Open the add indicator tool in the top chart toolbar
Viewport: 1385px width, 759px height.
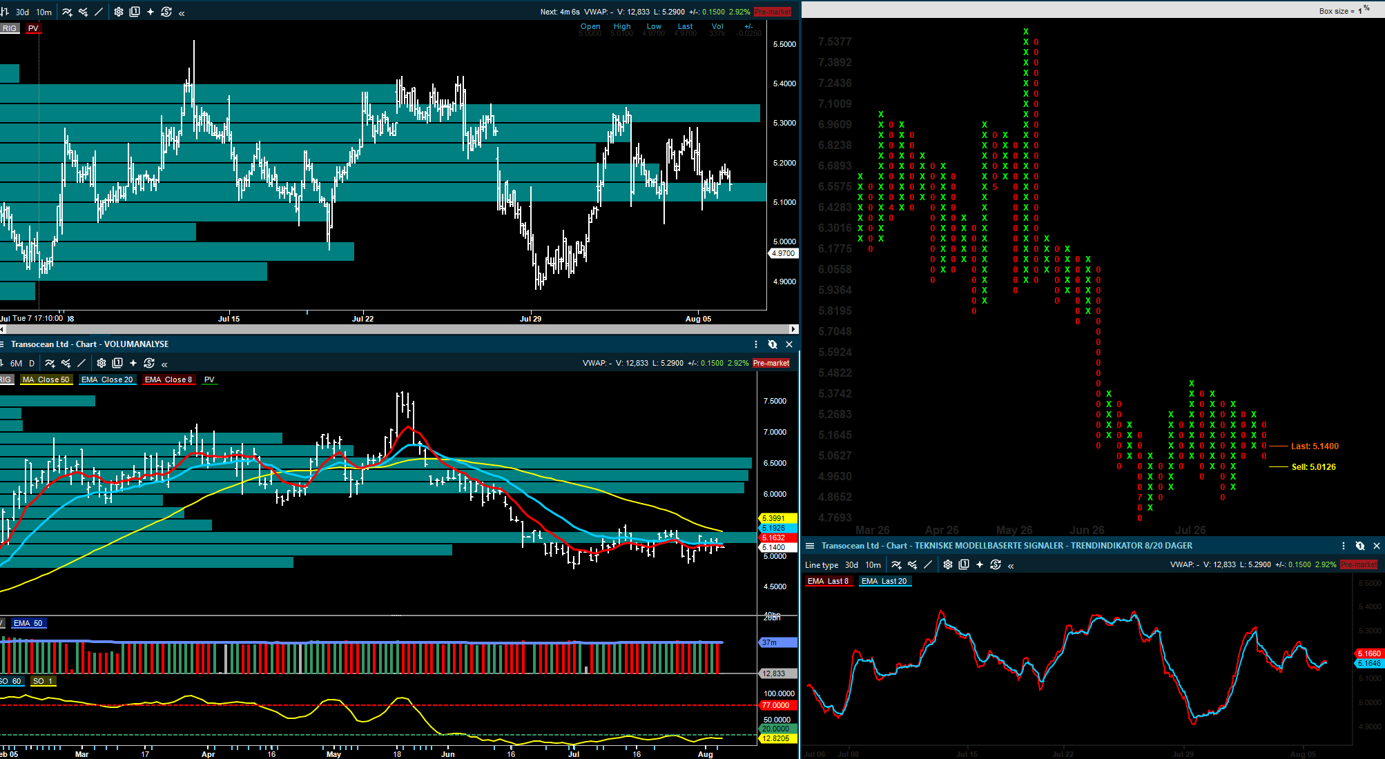(x=67, y=12)
